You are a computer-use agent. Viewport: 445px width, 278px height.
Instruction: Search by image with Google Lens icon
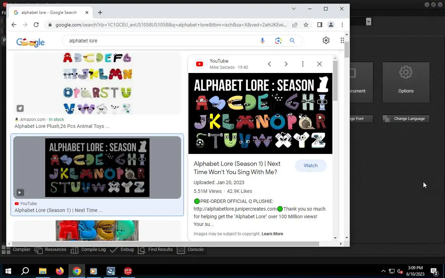pyautogui.click(x=278, y=41)
